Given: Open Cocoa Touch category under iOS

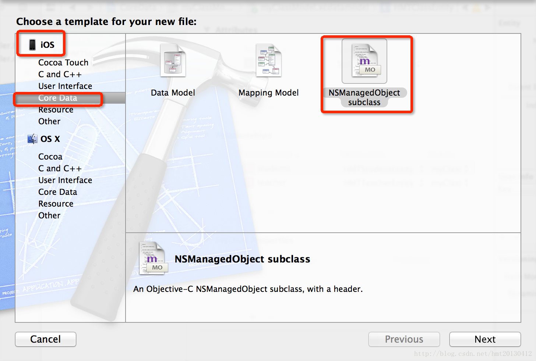Looking at the screenshot, I should (x=63, y=62).
